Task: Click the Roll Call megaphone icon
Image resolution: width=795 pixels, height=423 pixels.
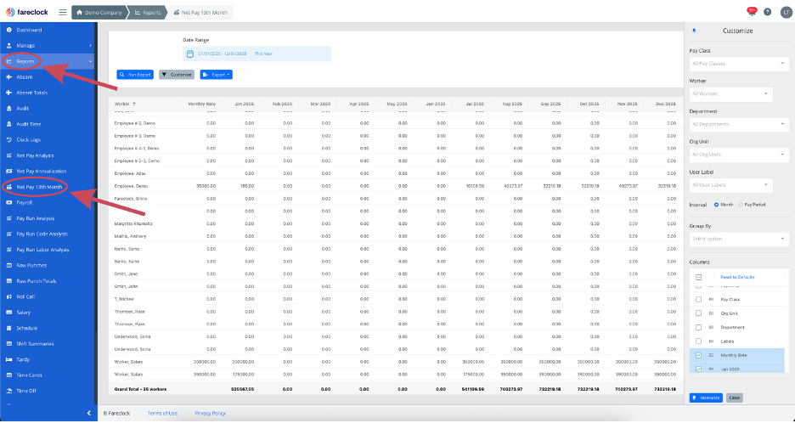Action: 9,296
